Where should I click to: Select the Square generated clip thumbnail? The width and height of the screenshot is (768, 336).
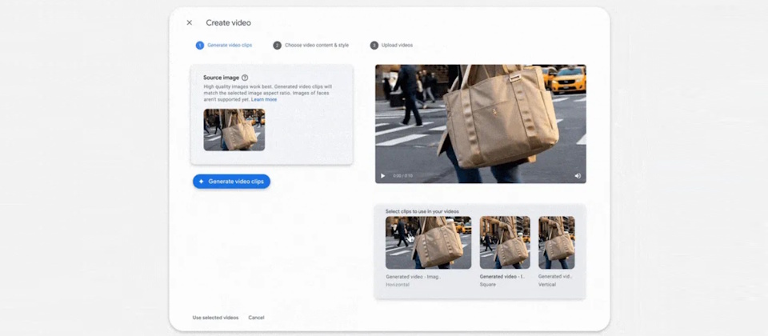coord(504,242)
